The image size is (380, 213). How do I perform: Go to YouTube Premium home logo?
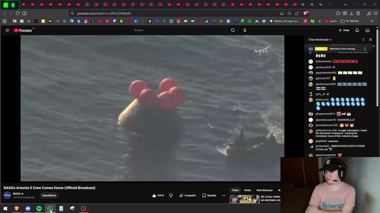[x=23, y=30]
